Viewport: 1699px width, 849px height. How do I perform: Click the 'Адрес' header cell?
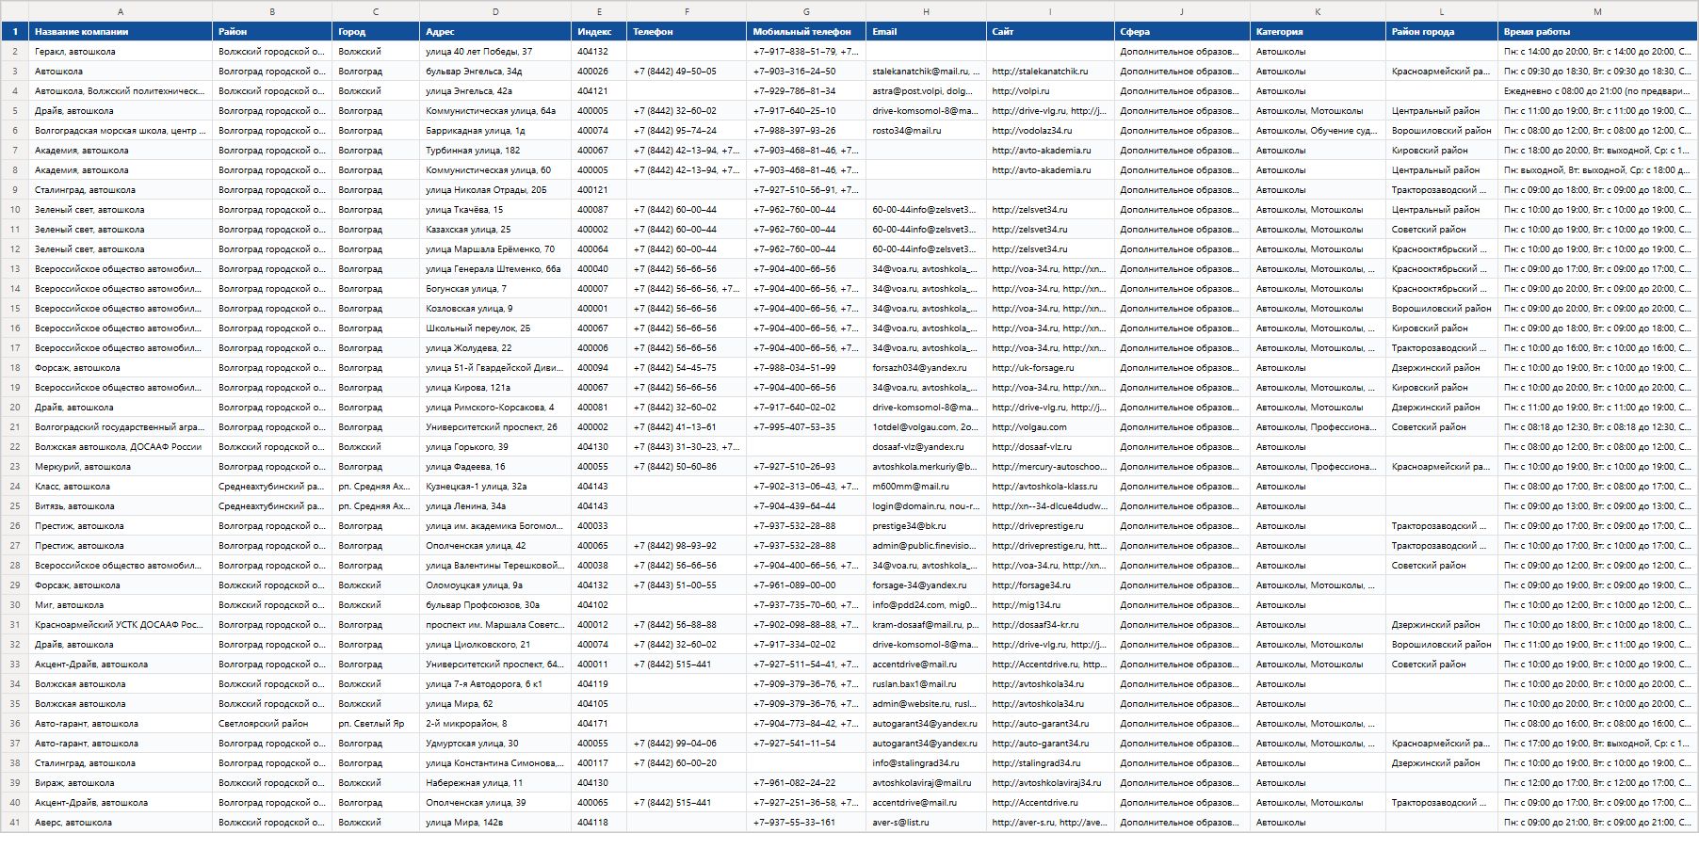tap(495, 31)
